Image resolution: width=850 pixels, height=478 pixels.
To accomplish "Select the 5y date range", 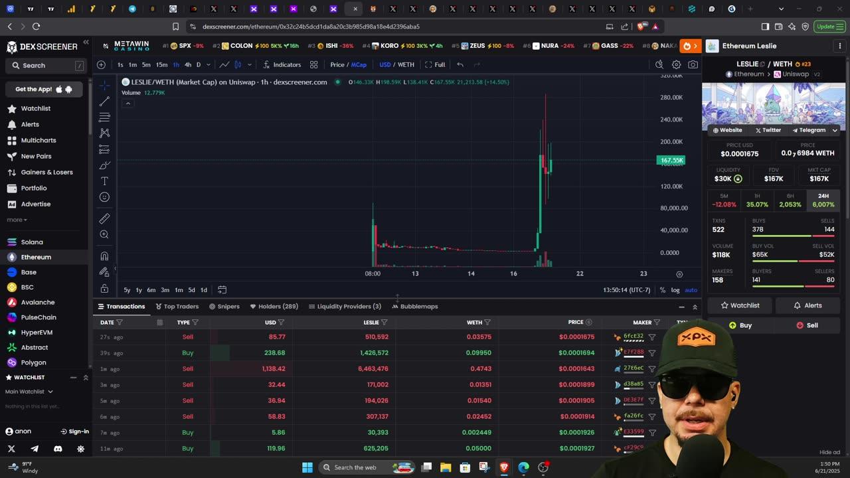I will [x=127, y=290].
